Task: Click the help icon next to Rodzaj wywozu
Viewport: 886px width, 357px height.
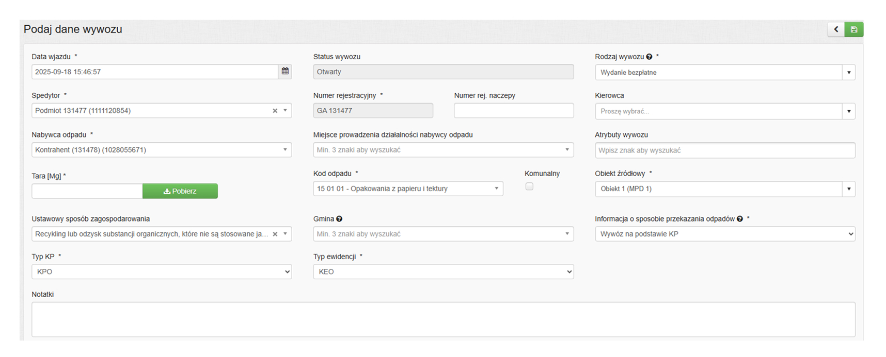Action: 649,57
